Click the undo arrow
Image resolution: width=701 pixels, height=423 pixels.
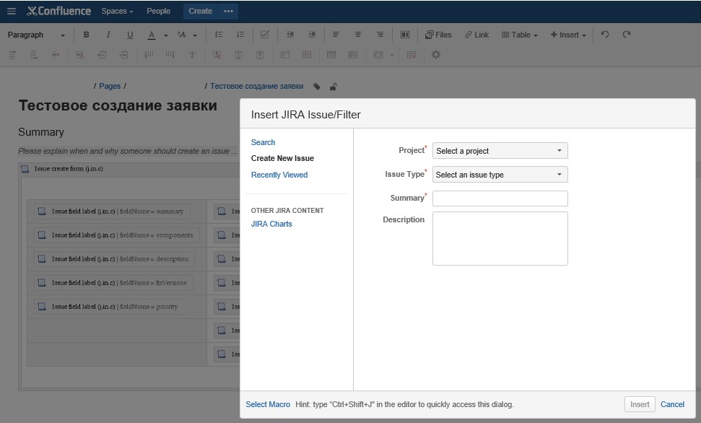pos(605,35)
